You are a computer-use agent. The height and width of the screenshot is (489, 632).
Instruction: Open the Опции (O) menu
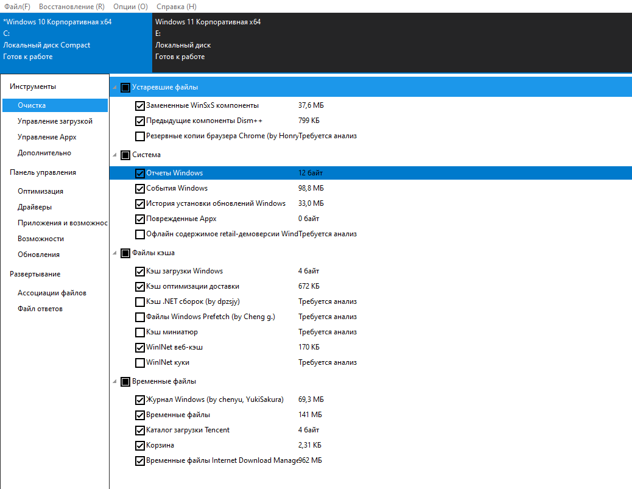pos(130,7)
